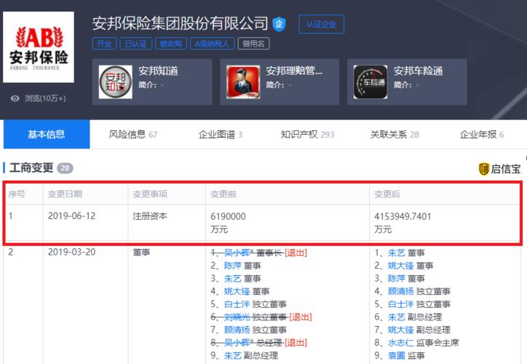This screenshot has width=527, height=364.
Task: Click the 变更日期 column header
Action: (65, 194)
